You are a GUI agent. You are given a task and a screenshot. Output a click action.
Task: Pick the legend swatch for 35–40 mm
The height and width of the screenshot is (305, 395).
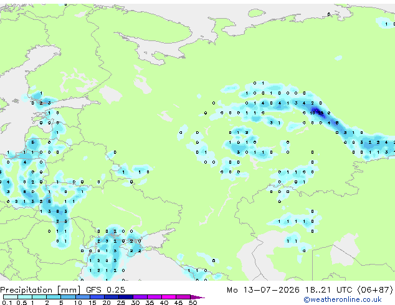(x=155, y=297)
